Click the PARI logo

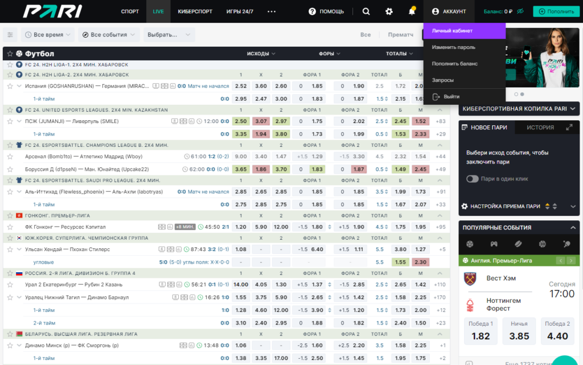(x=52, y=11)
